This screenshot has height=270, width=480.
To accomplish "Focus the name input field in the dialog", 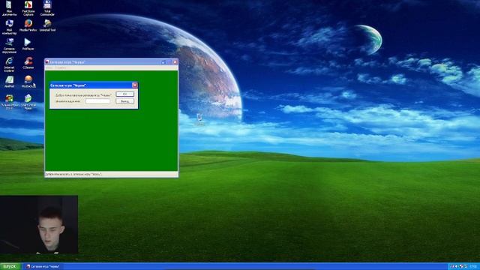I will click(97, 101).
